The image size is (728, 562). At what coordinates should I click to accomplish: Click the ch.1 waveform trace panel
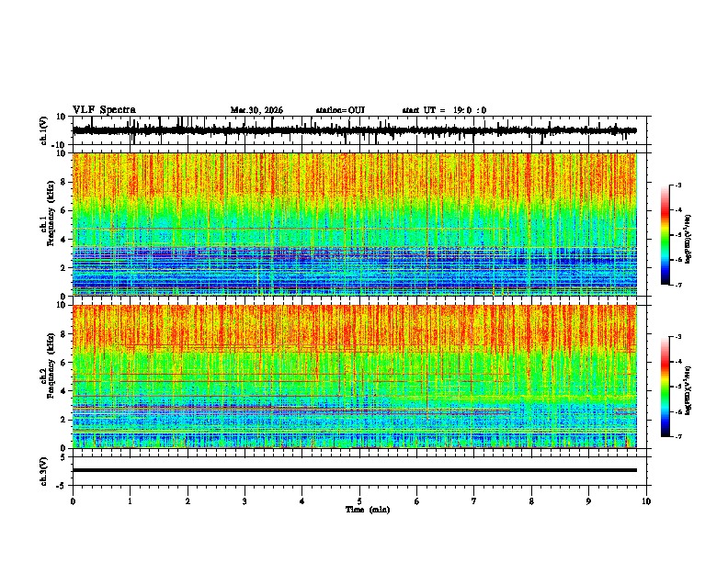click(361, 130)
